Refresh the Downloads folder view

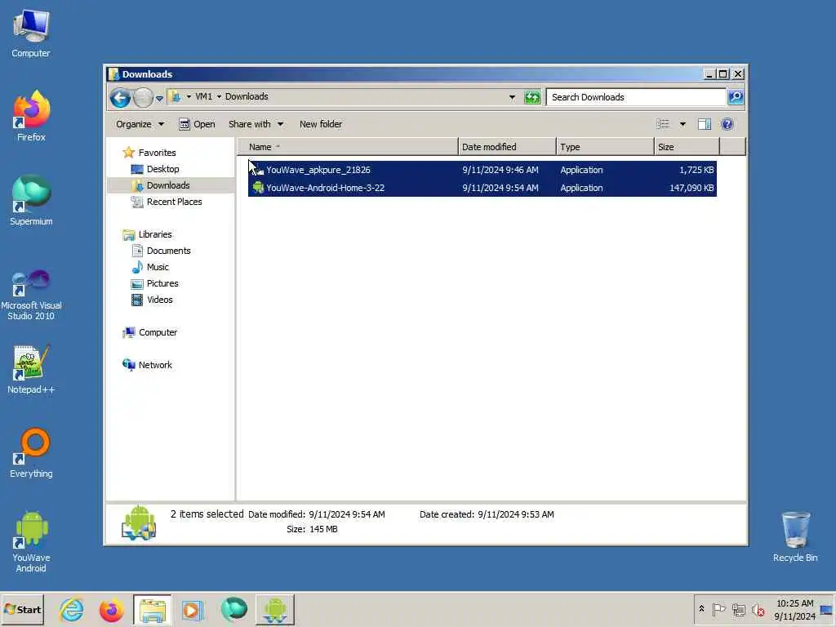pos(532,97)
